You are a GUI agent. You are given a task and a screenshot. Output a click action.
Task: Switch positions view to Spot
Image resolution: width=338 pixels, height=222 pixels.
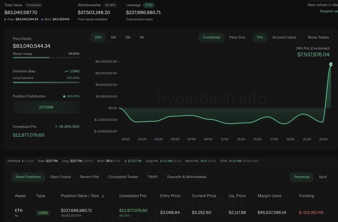tap(323, 177)
